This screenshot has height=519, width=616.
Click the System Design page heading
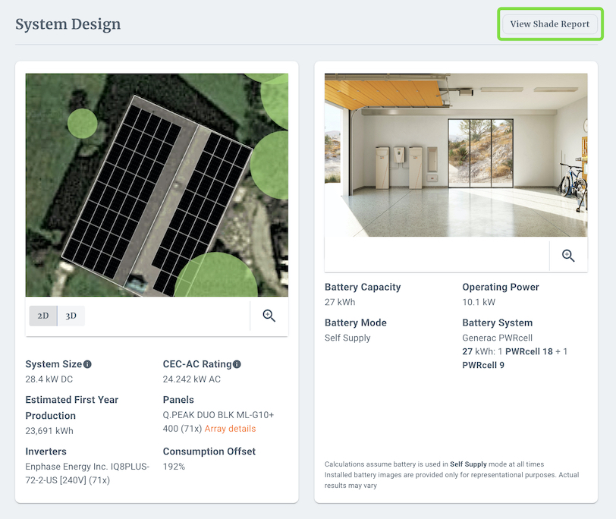pos(68,24)
